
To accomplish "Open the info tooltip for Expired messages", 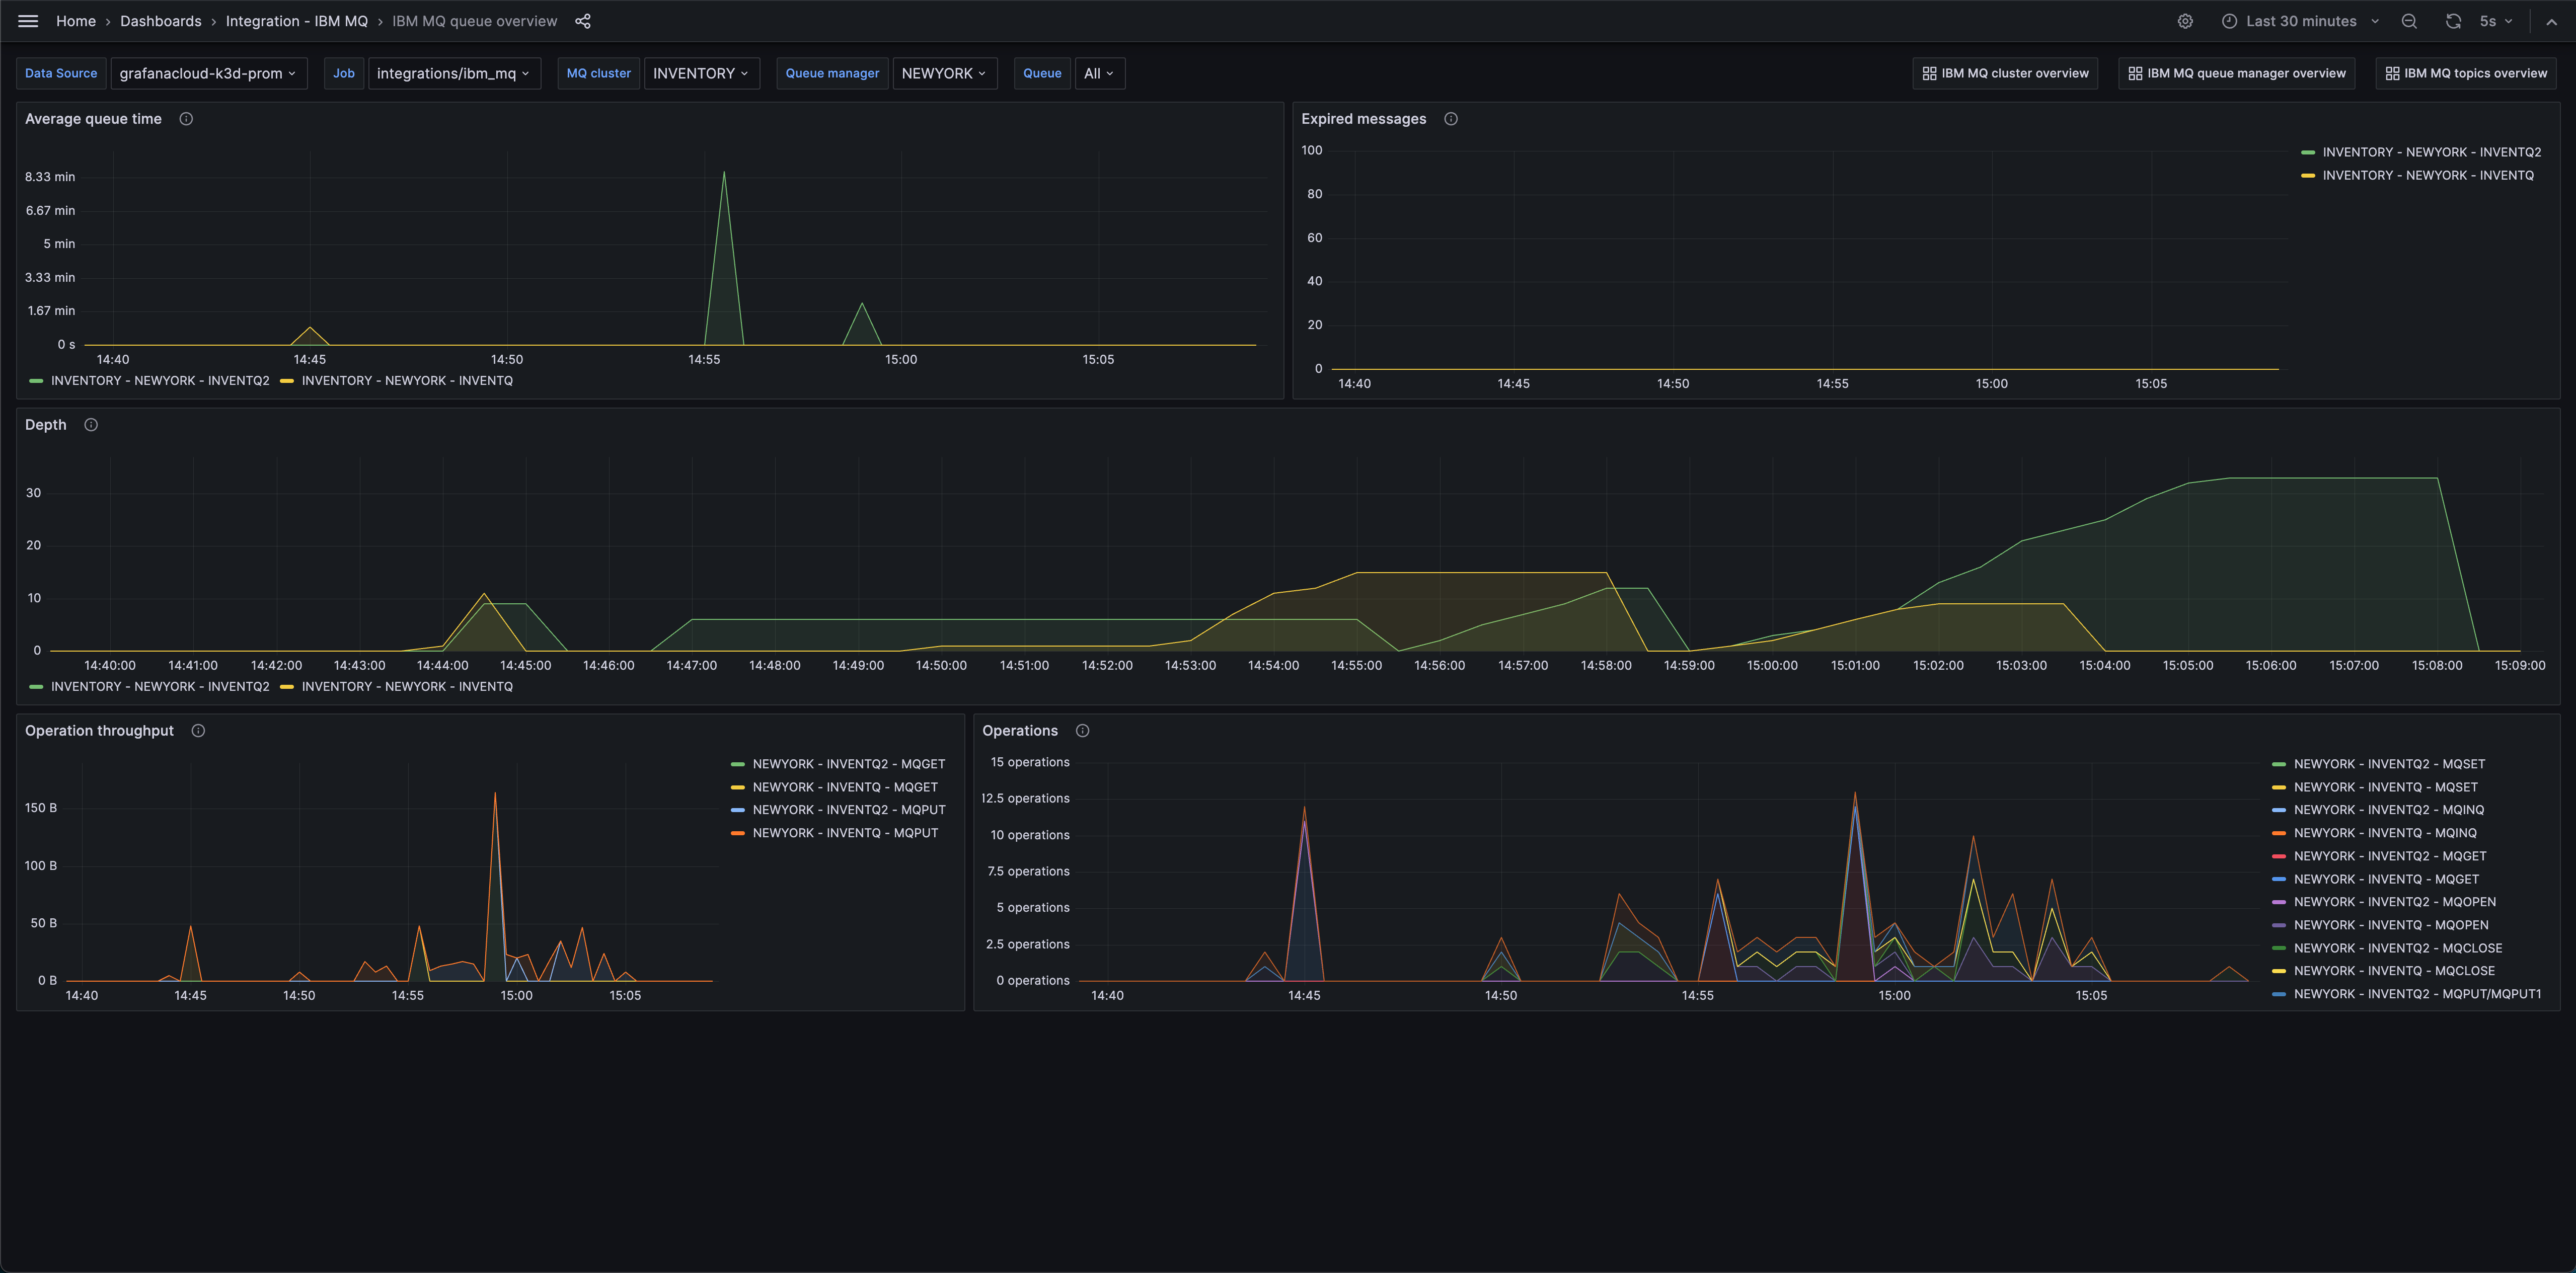I will 1451,118.
